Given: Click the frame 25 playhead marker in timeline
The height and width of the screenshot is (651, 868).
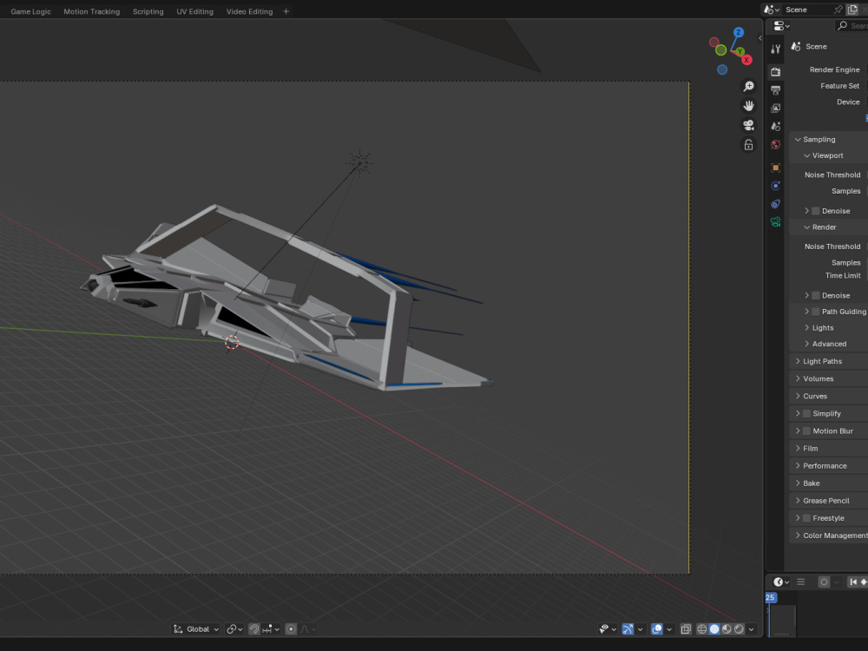Looking at the screenshot, I should 771,597.
